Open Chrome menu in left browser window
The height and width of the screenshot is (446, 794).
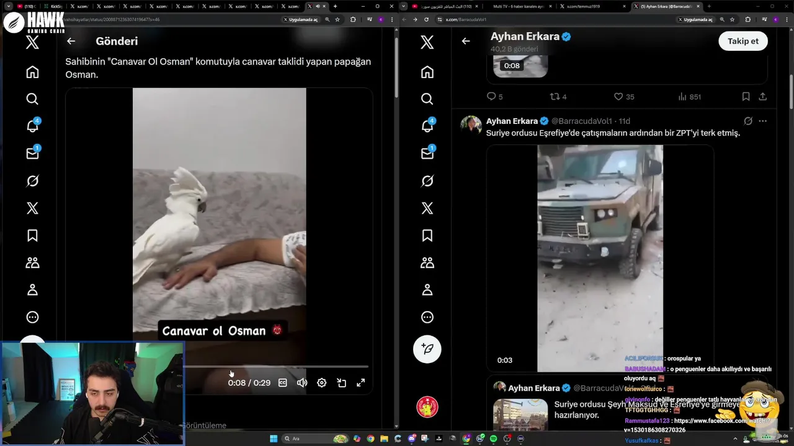point(393,19)
